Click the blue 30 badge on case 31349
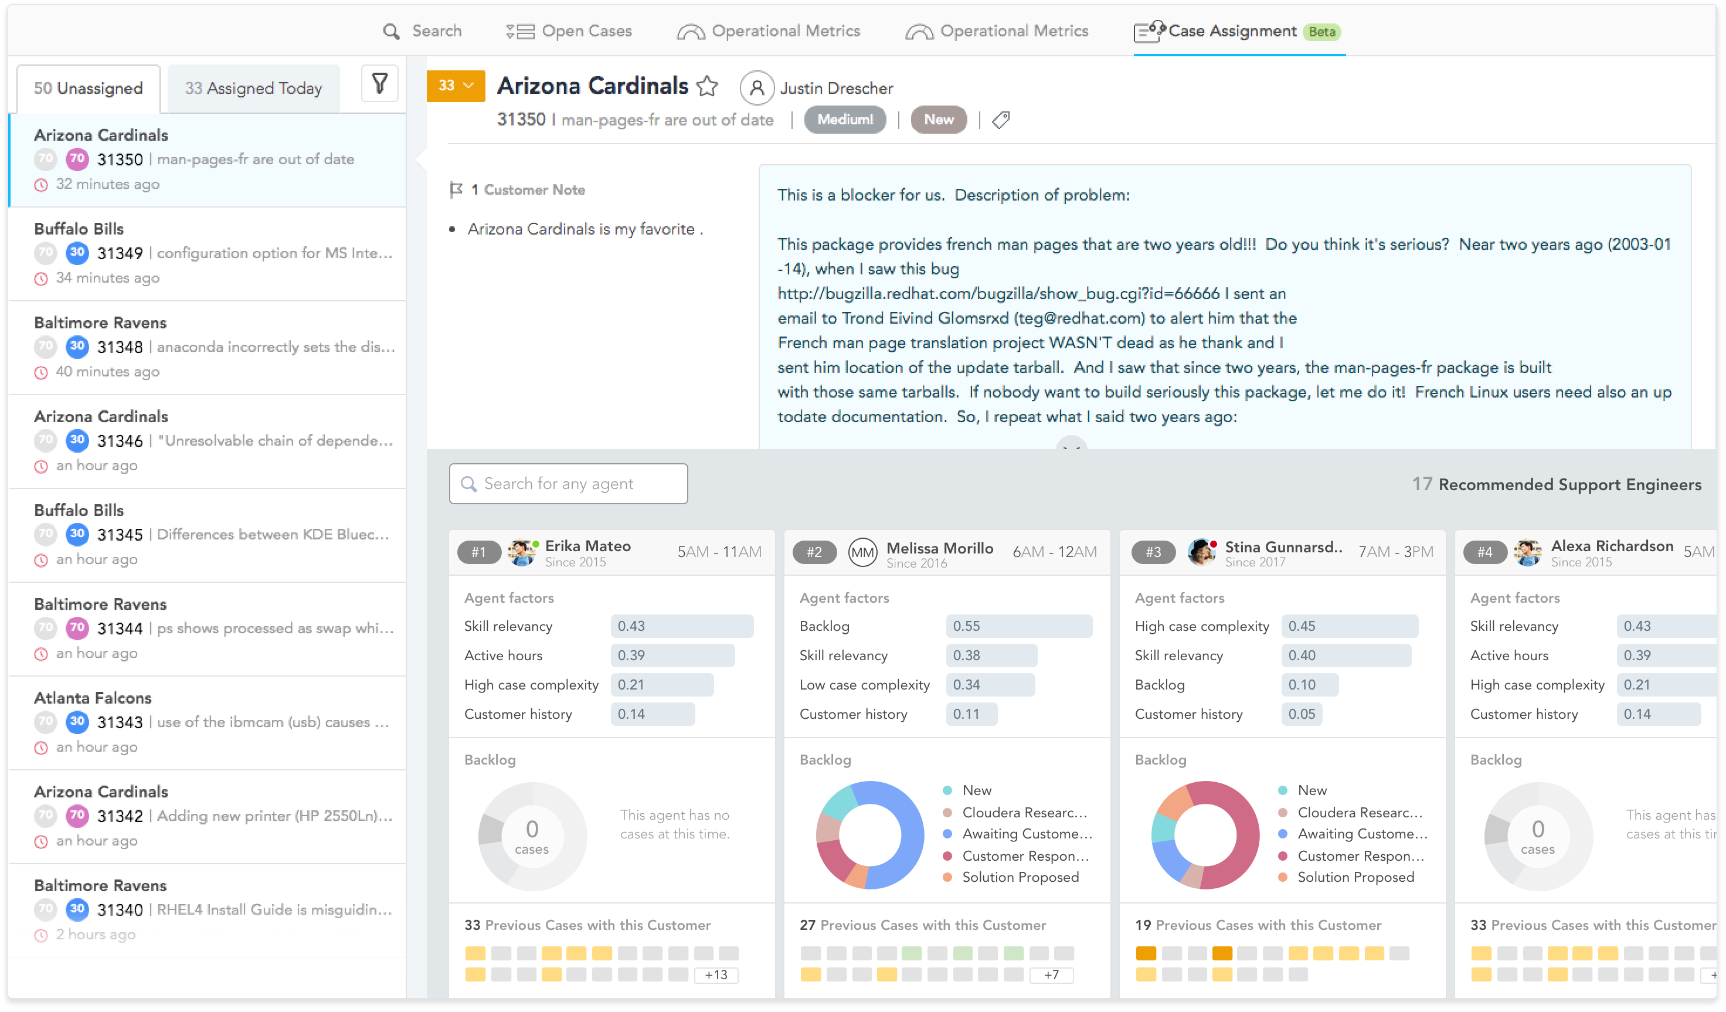The width and height of the screenshot is (1726, 1012). [x=77, y=253]
